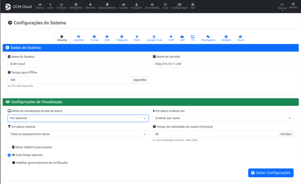Open the VoIP configuration tab
This screenshot has height=184, width=301.
[171, 38]
